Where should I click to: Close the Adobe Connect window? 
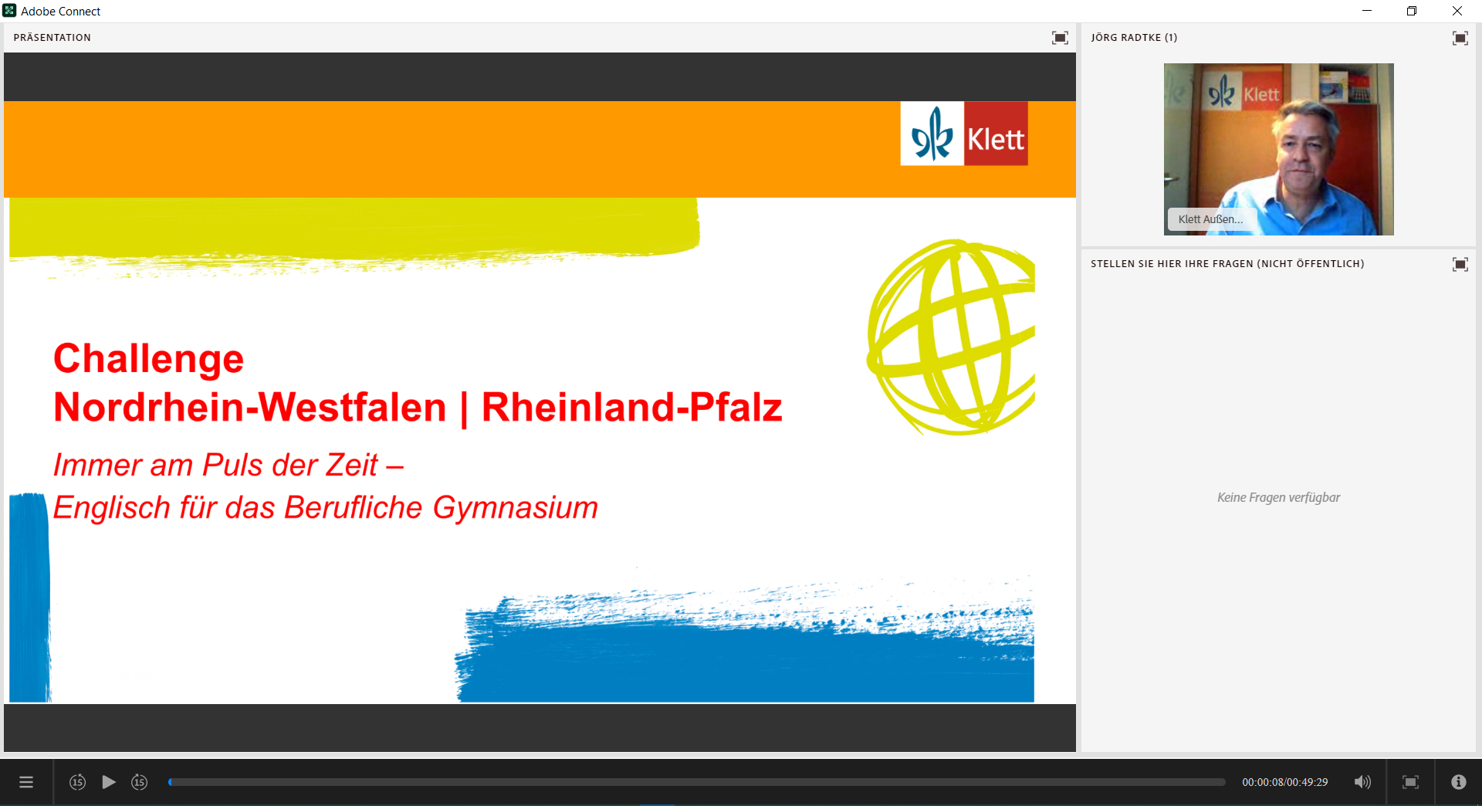1457,11
